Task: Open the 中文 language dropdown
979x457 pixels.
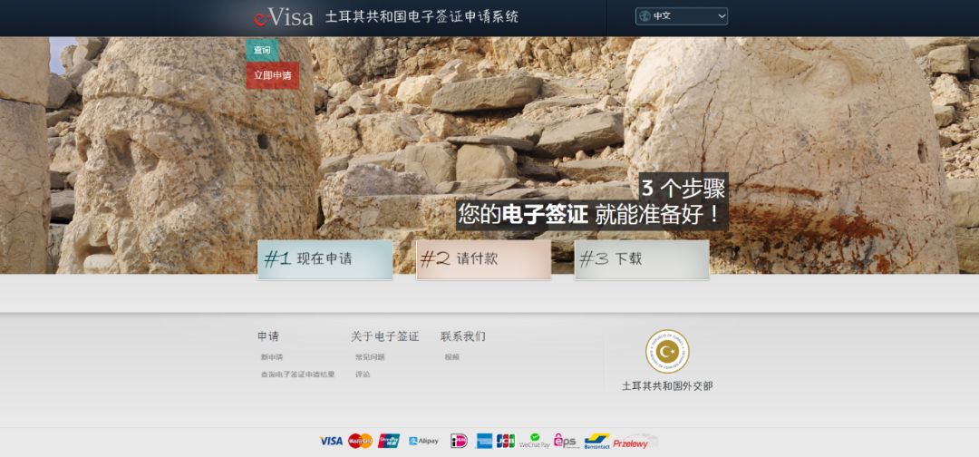Action: tap(682, 16)
